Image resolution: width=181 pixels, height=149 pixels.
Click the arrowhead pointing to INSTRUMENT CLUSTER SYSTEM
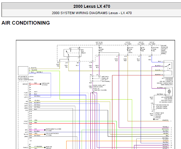pyautogui.click(x=45, y=130)
